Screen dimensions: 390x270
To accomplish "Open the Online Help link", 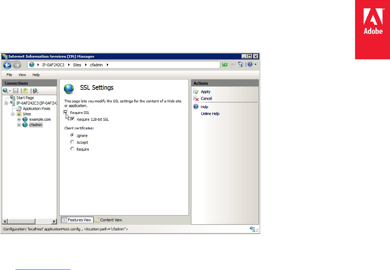I will 210,114.
